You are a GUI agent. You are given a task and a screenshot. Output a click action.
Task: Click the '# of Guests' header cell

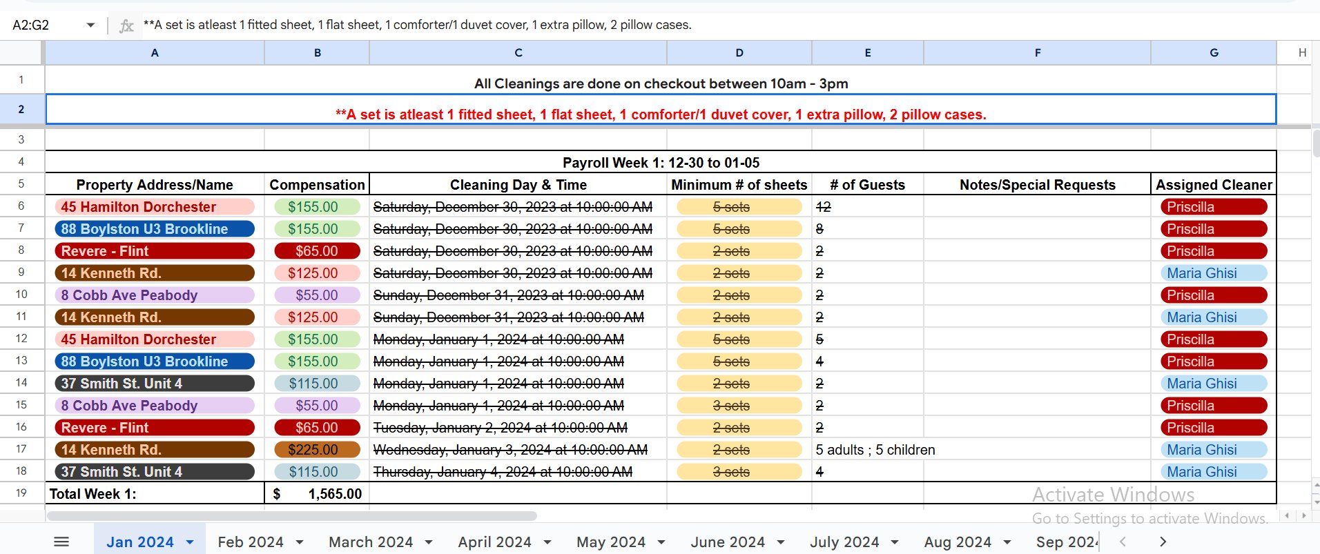click(x=868, y=184)
